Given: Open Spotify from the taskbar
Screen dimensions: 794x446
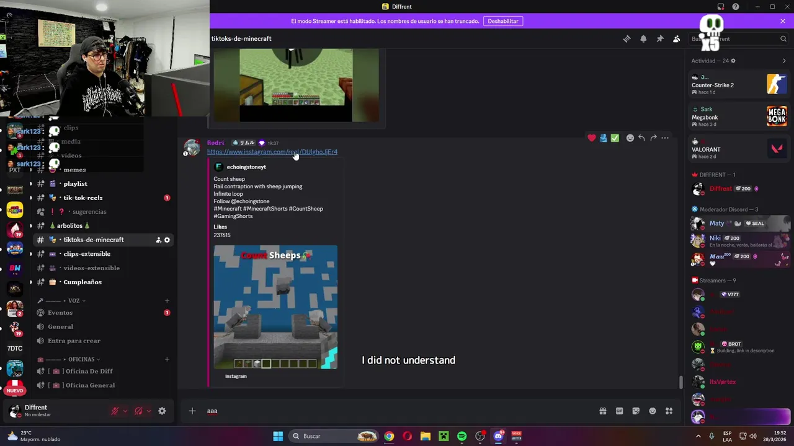Looking at the screenshot, I should point(462,436).
